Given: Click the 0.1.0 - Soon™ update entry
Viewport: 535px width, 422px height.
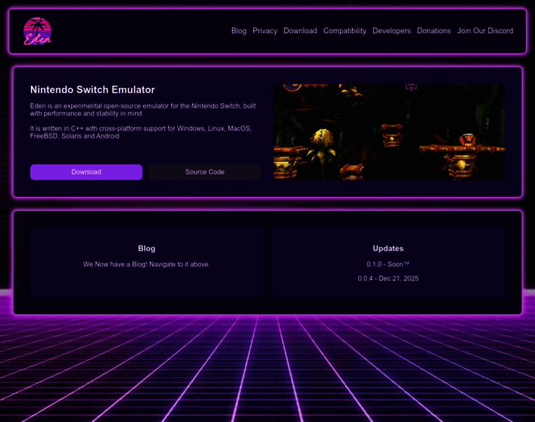Looking at the screenshot, I should click(388, 264).
